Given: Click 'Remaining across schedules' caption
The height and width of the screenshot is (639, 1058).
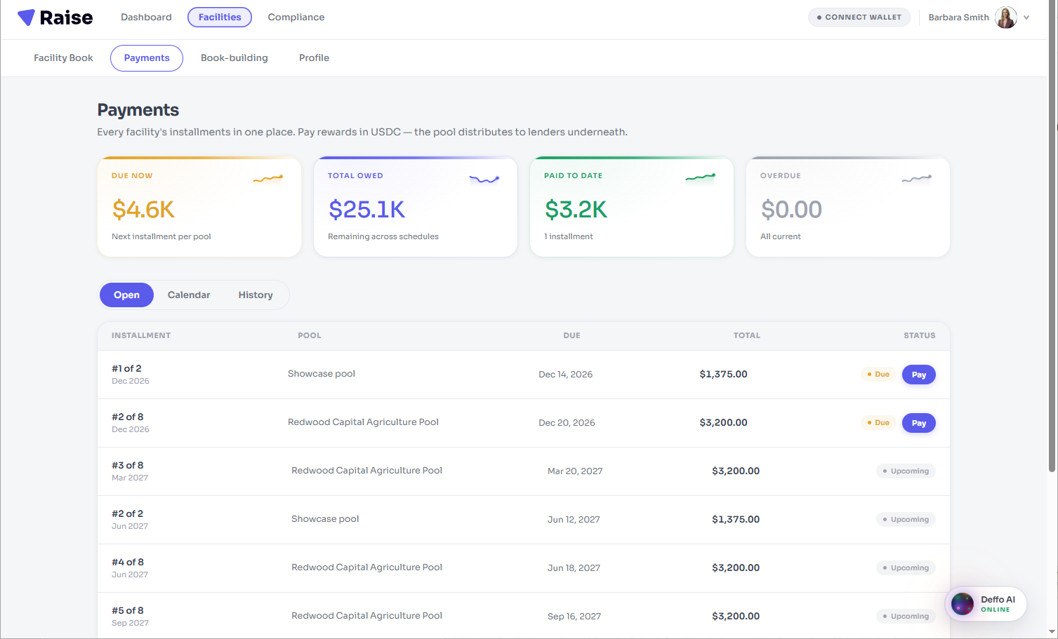Looking at the screenshot, I should 383,237.
